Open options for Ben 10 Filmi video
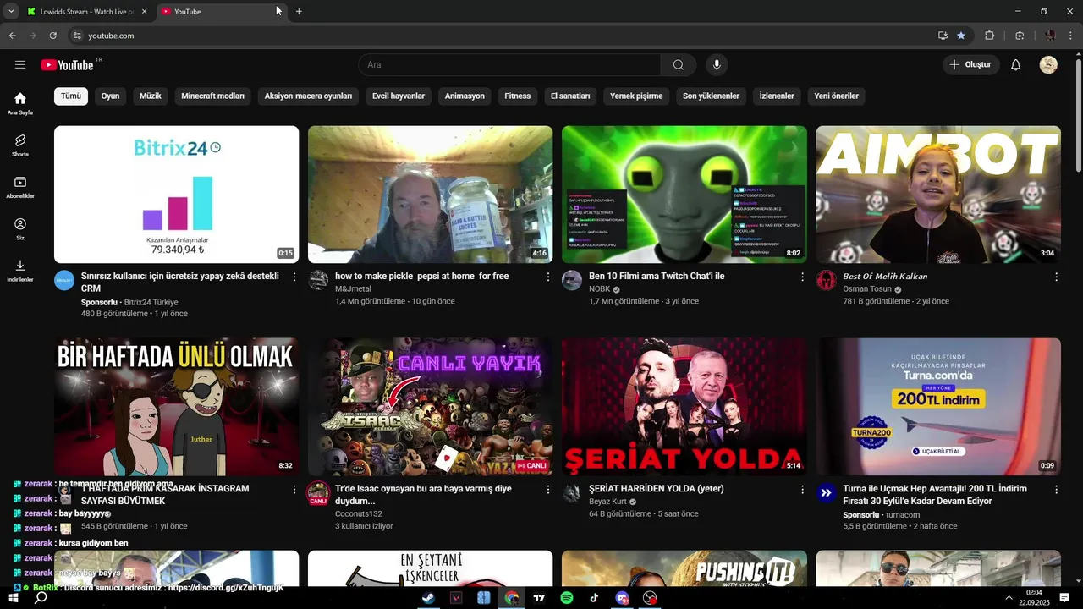 coord(802,277)
